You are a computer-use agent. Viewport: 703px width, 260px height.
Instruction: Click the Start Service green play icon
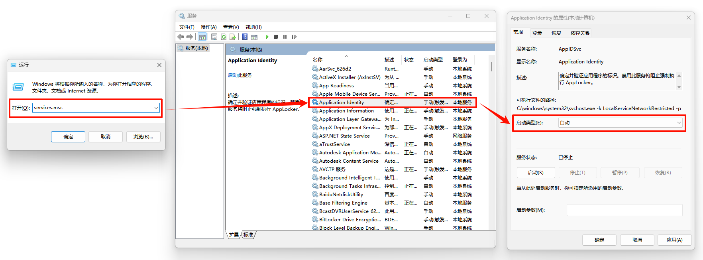267,37
